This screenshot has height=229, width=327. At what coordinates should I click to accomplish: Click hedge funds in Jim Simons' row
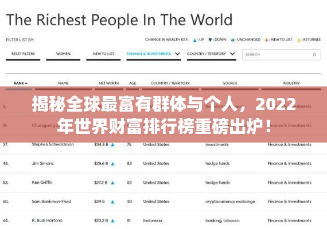(x=217, y=163)
